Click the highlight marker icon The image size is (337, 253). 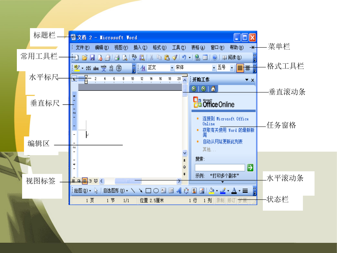pos(77,68)
